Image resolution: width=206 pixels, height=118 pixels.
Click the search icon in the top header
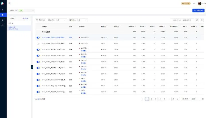tap(194, 3)
